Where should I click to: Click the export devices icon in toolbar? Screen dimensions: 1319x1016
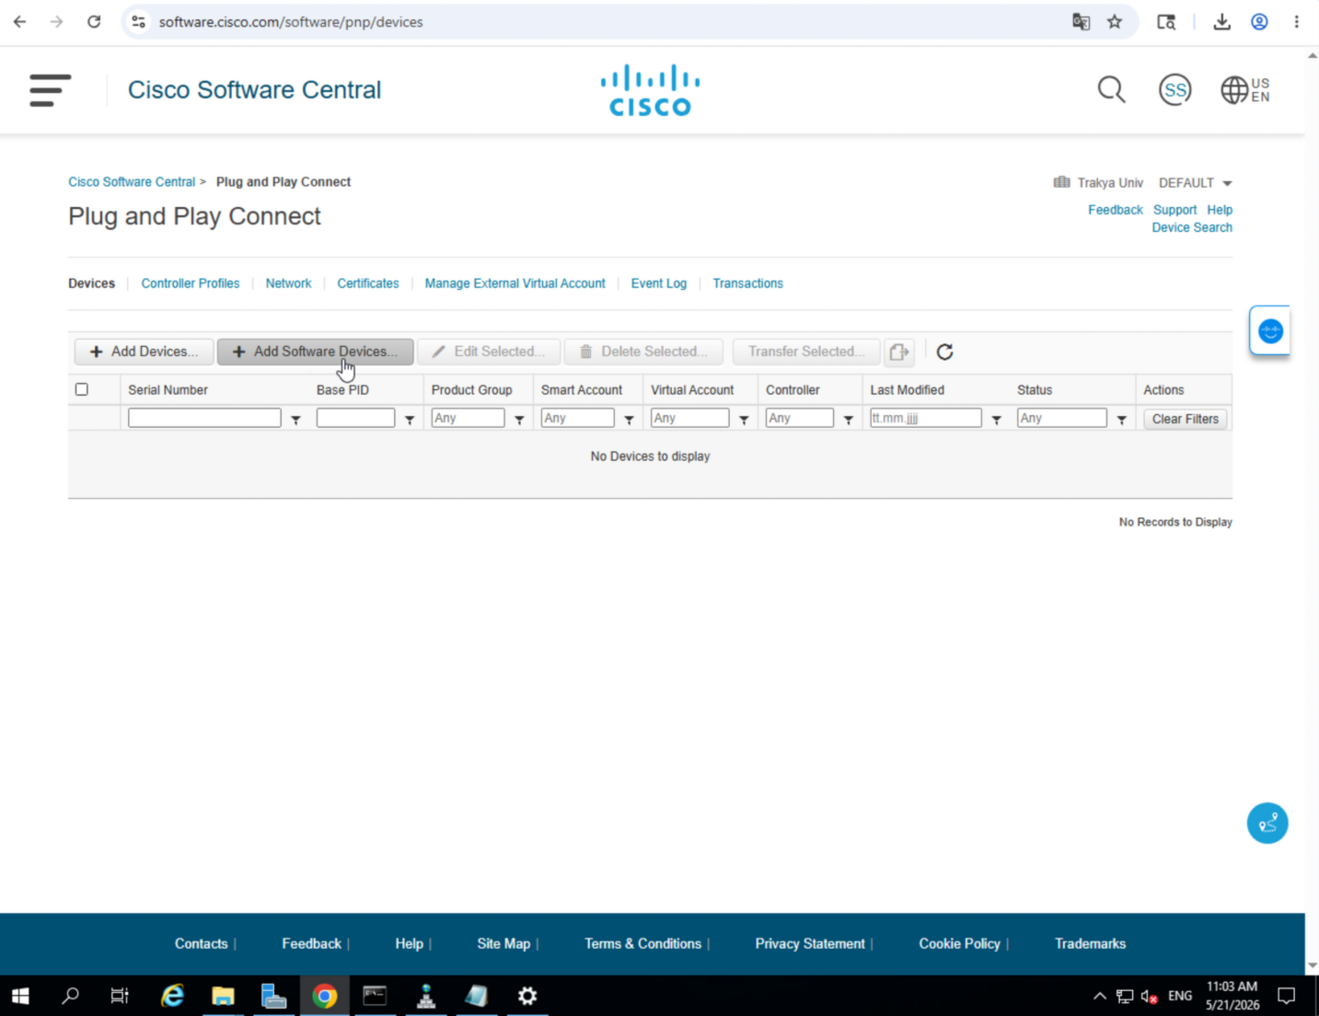(x=899, y=352)
